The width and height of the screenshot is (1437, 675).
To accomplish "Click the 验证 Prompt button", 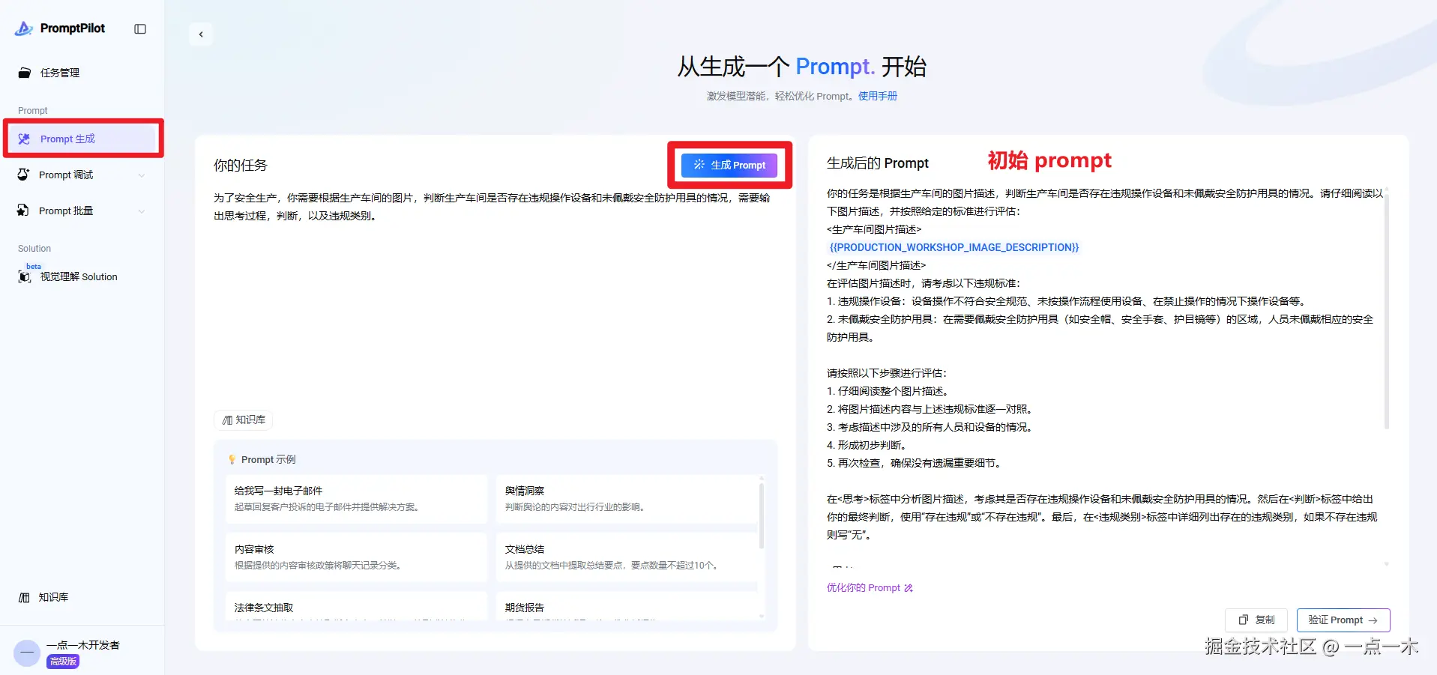I will (x=1343, y=620).
